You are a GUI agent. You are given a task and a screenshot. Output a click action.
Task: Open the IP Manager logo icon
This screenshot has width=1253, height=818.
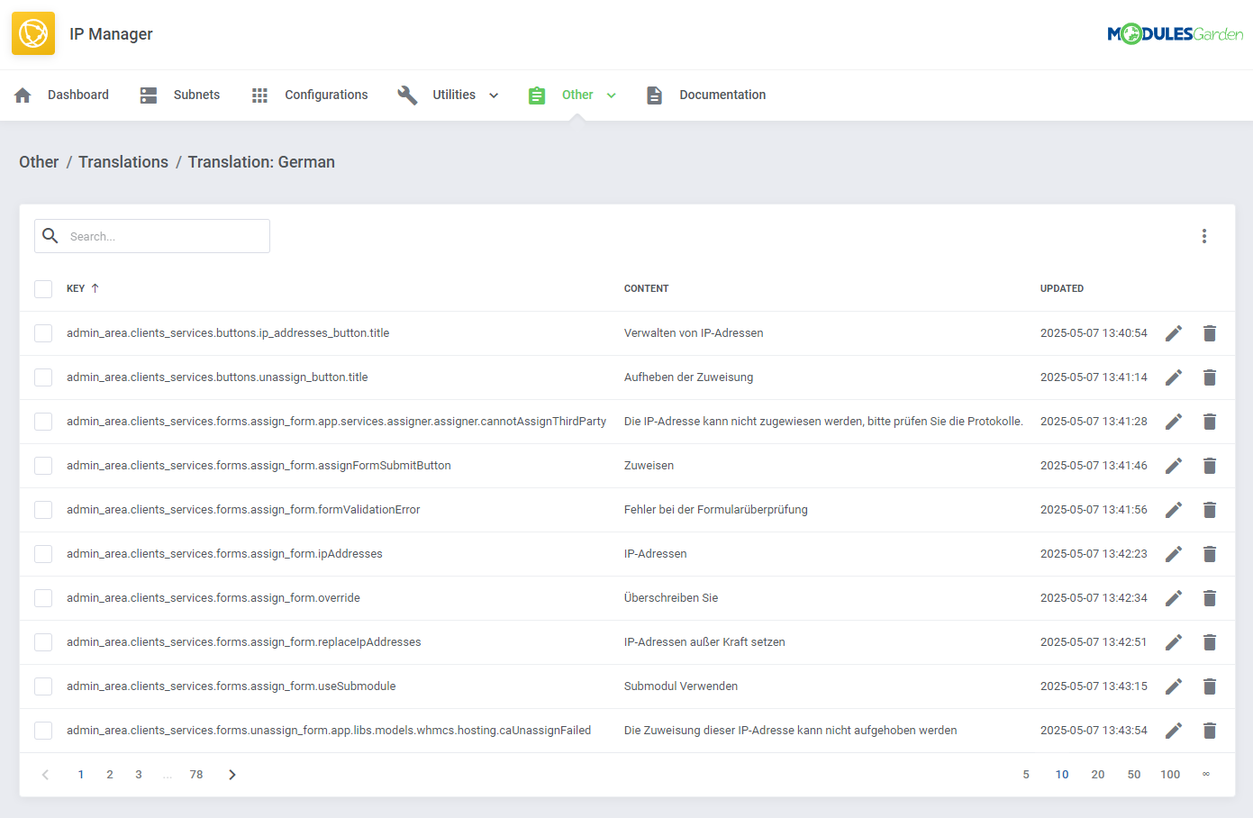coord(33,33)
